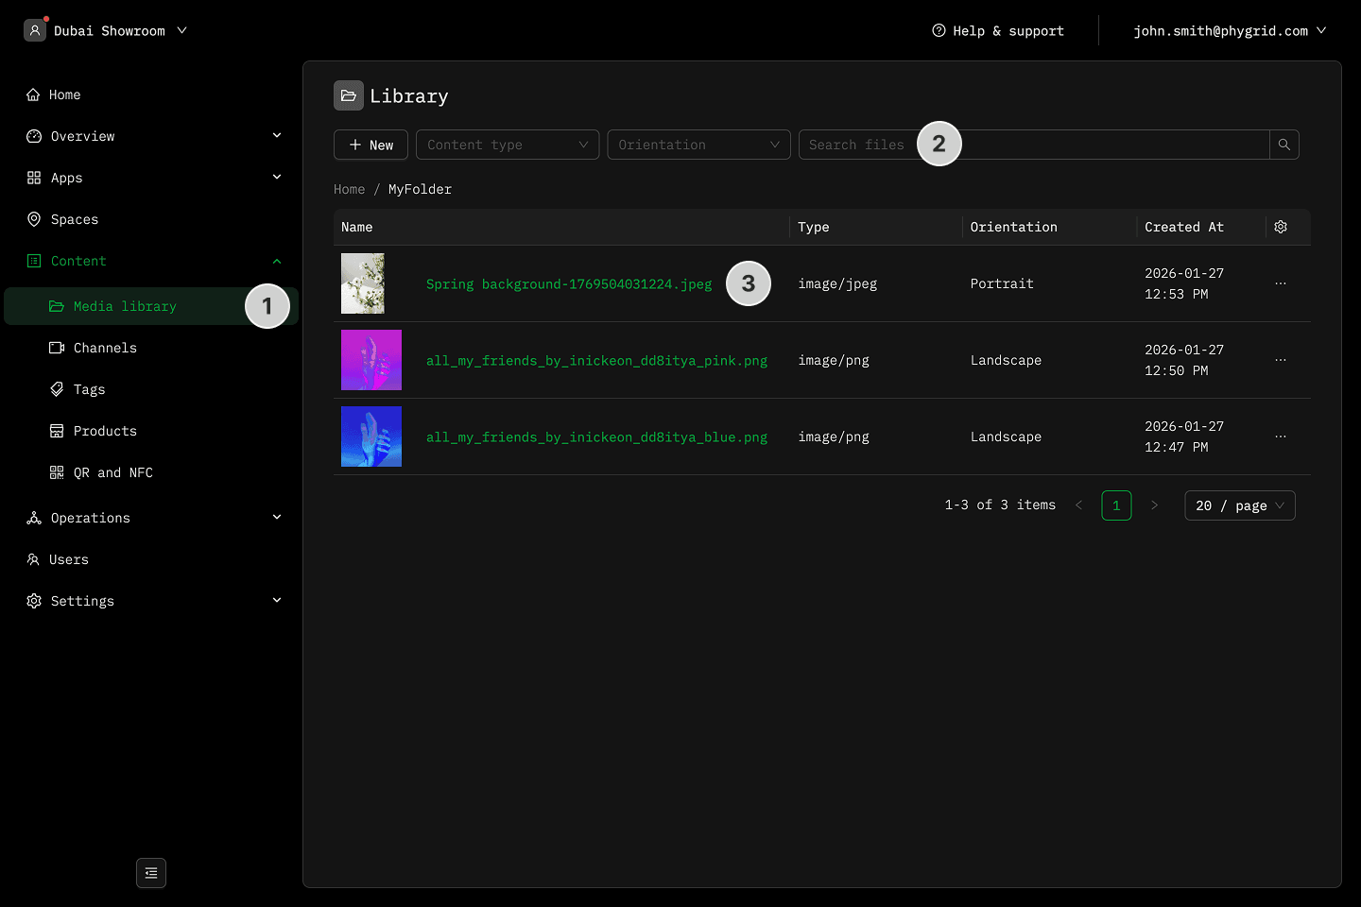Open the Orientation filter dropdown
Image resolution: width=1361 pixels, height=907 pixels.
click(698, 145)
